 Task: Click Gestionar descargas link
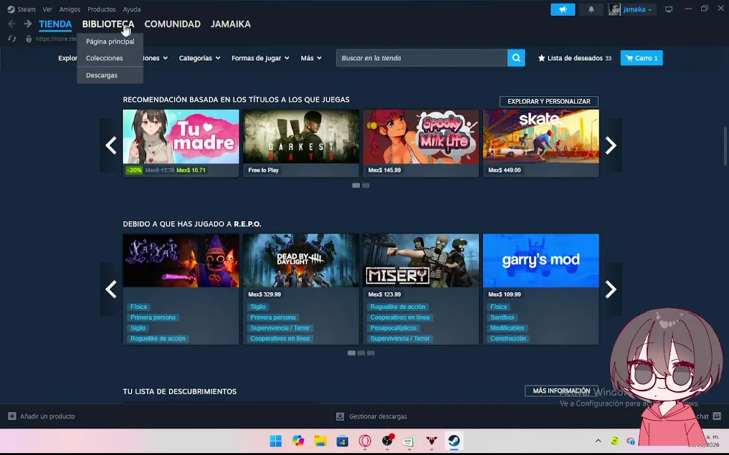(378, 416)
